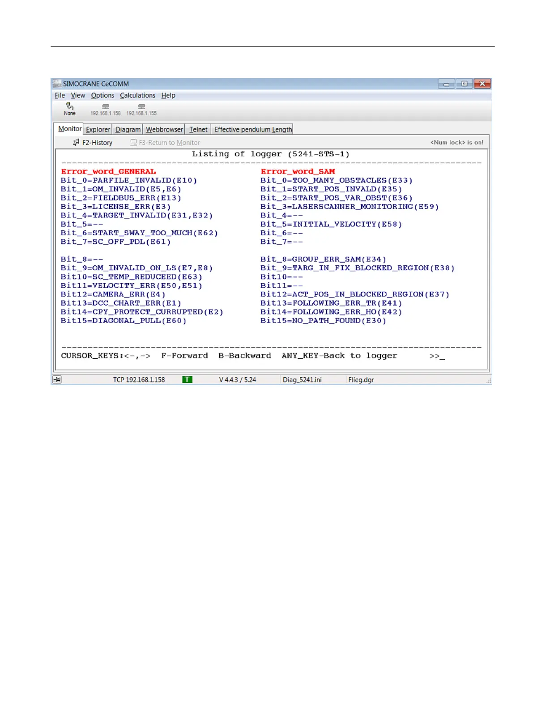Click the None connection icon
Image resolution: width=533 pixels, height=710 pixels.
pos(70,106)
